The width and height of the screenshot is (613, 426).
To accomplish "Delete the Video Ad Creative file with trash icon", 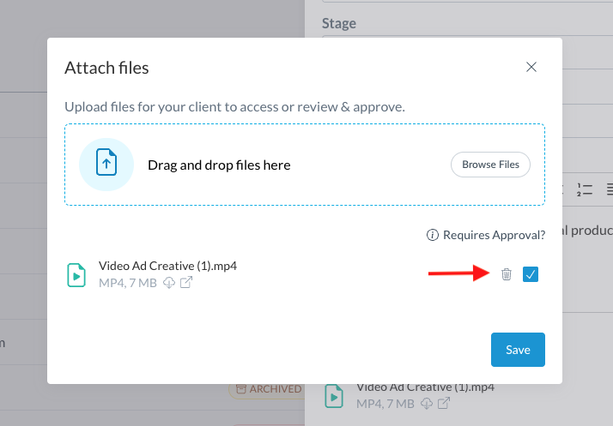I will coord(507,274).
